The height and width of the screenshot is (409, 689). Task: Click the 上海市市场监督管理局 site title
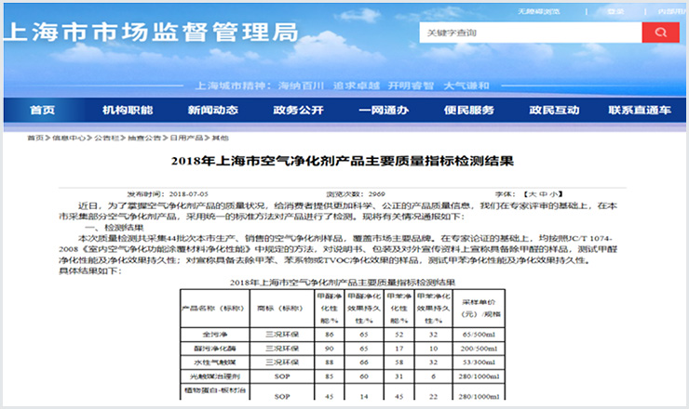point(152,33)
